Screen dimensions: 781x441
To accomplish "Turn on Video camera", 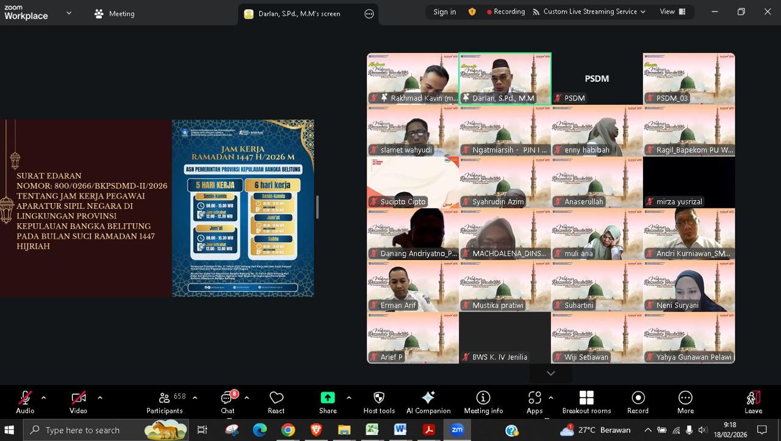I will [78, 402].
